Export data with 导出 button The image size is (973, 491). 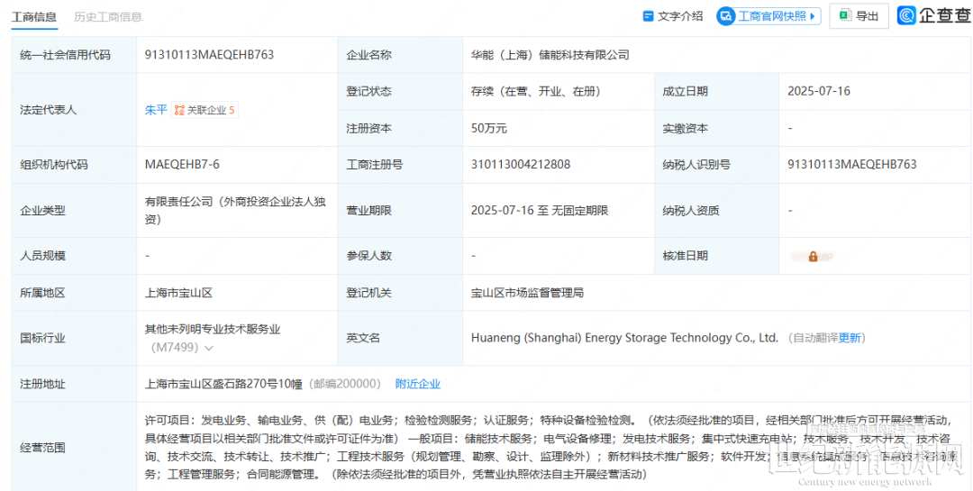[859, 16]
